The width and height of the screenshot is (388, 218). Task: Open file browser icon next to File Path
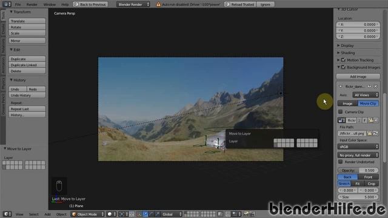(x=370, y=133)
